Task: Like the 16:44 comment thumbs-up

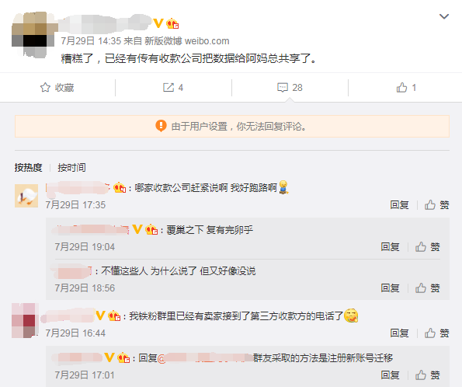Action: [x=430, y=333]
